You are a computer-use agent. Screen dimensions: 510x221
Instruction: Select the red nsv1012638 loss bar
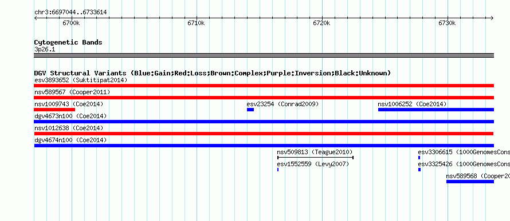(x=264, y=134)
